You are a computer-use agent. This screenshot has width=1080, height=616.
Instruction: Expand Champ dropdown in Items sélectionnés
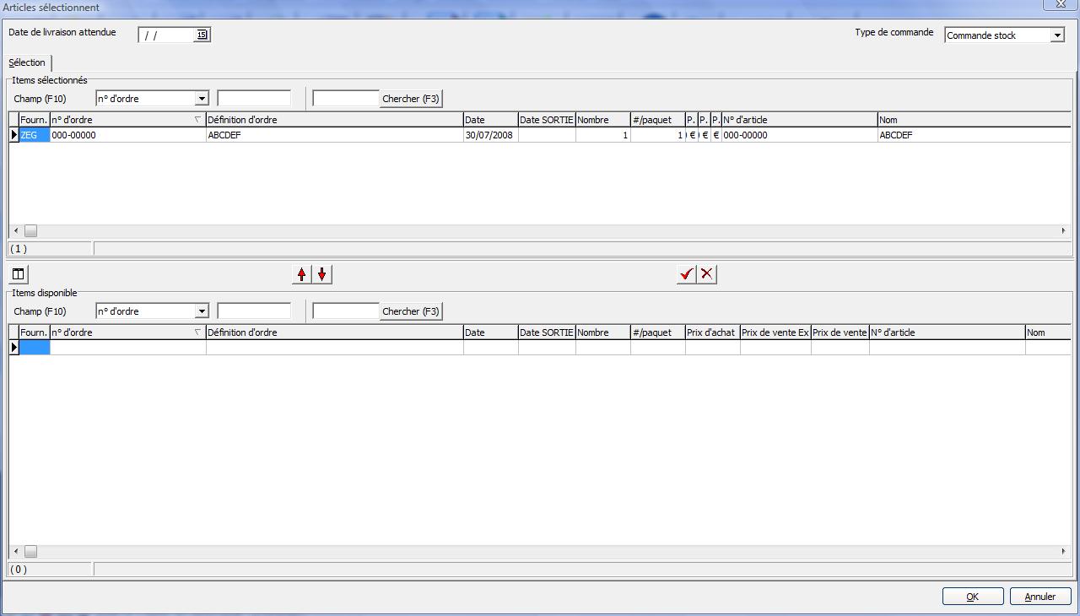point(201,99)
